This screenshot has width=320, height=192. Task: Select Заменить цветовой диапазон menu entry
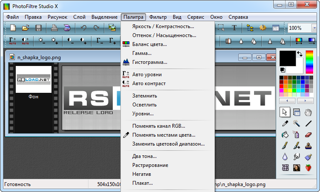[x=168, y=144]
